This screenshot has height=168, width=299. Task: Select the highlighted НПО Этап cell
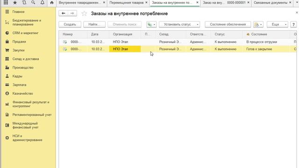tap(125, 49)
